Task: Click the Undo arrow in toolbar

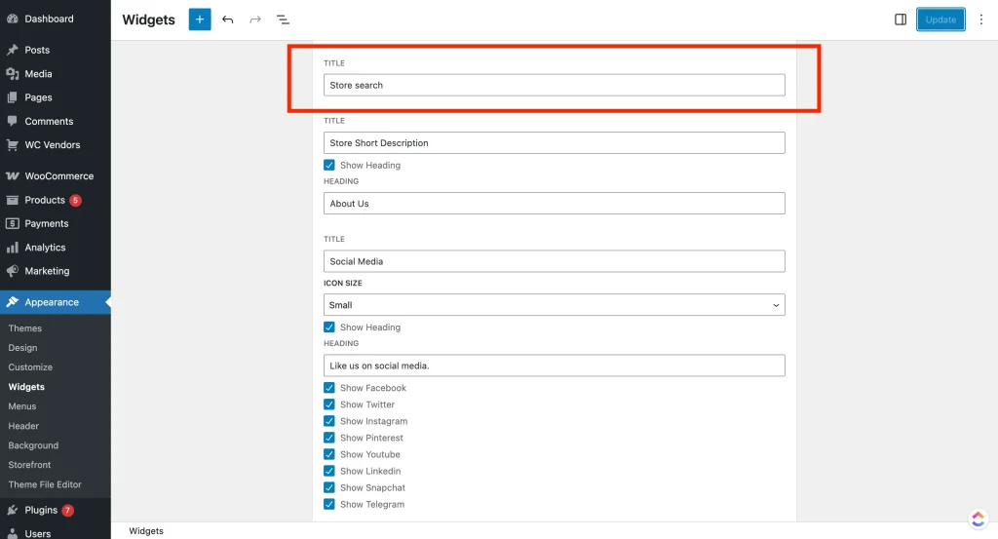Action: (x=228, y=19)
